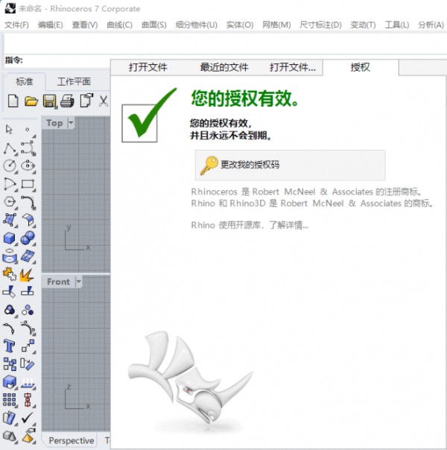This screenshot has width=447, height=450.
Task: Switch to the 打开文件 dialog tab
Action: tap(148, 67)
